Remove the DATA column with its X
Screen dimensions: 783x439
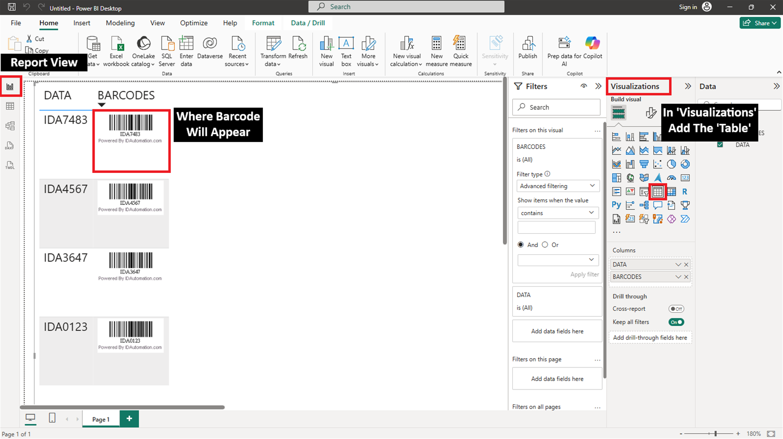(686, 265)
